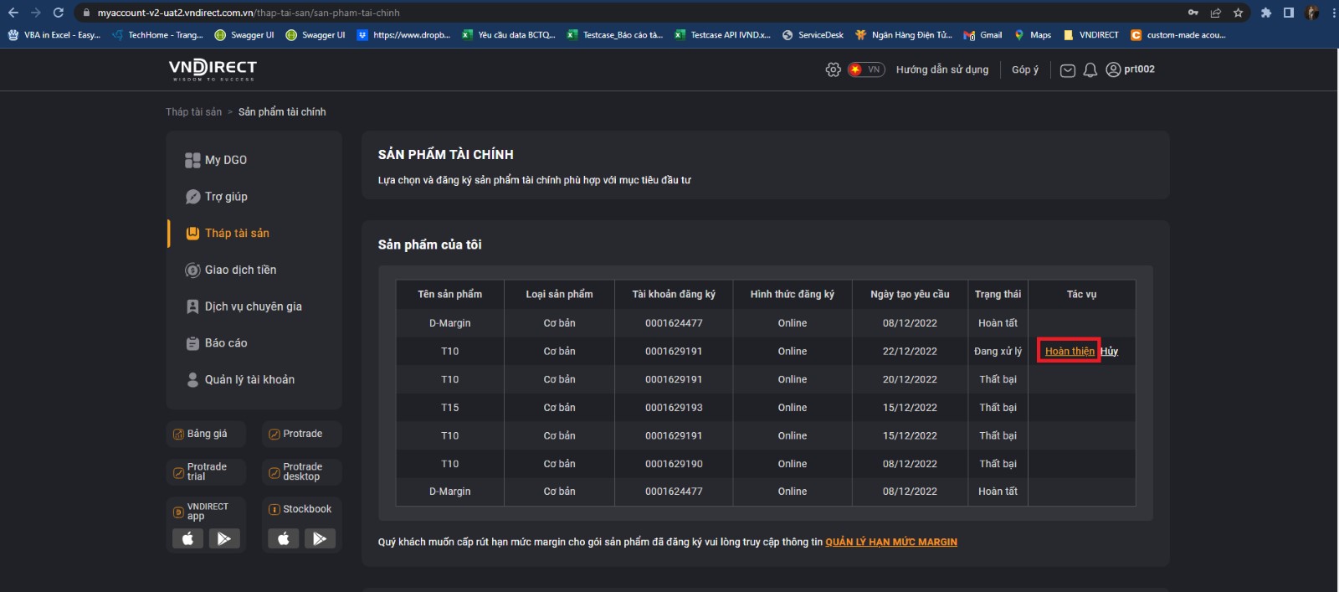Image resolution: width=1339 pixels, height=592 pixels.
Task: Click the Ngày tạo yêu cầu column header
Action: pos(910,295)
